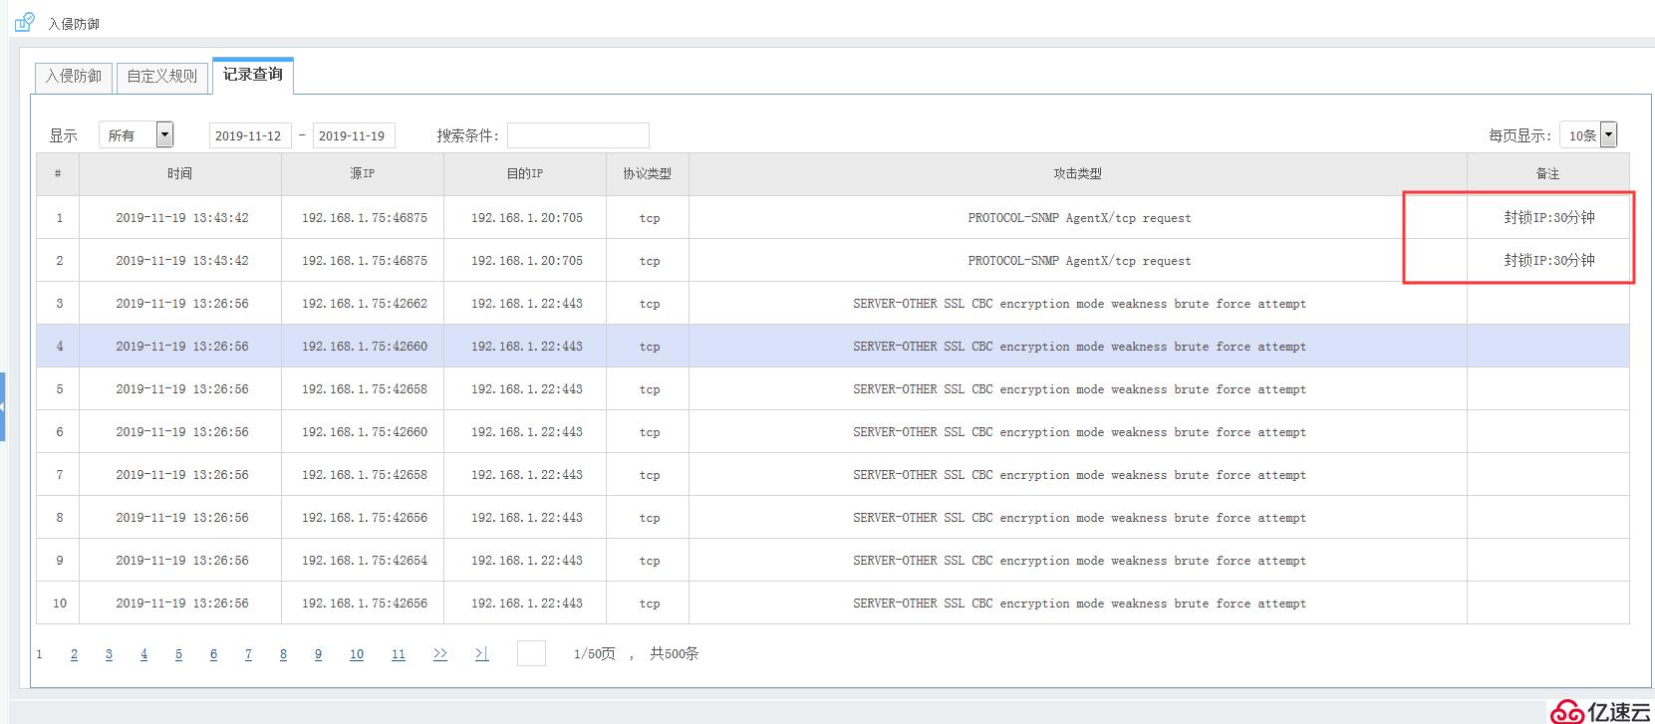This screenshot has width=1655, height=724.
Task: Click row 5 destination 192.168.1.22:443
Action: click(526, 389)
